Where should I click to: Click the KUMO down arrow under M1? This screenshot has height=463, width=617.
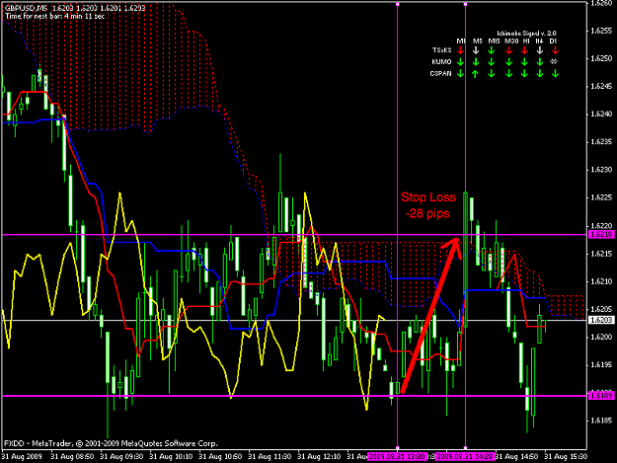(x=460, y=62)
